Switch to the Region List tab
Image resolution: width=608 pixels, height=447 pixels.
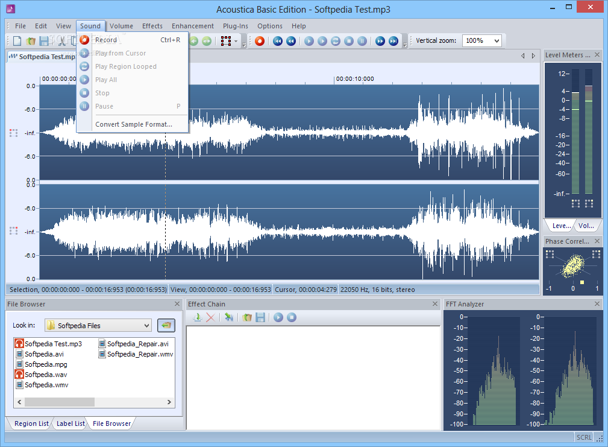pos(31,423)
